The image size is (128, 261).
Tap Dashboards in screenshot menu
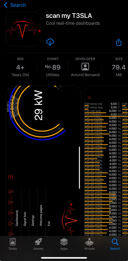click(17, 218)
